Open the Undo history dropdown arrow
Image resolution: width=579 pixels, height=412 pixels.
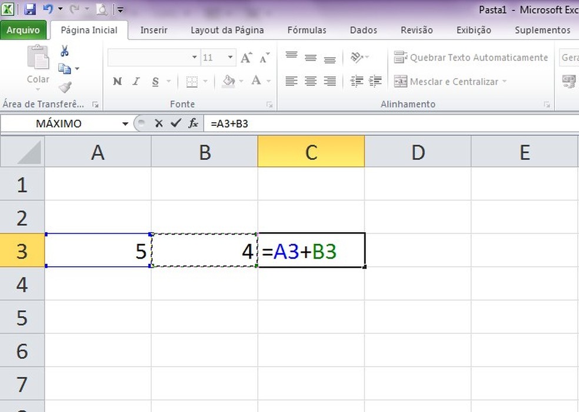[61, 9]
